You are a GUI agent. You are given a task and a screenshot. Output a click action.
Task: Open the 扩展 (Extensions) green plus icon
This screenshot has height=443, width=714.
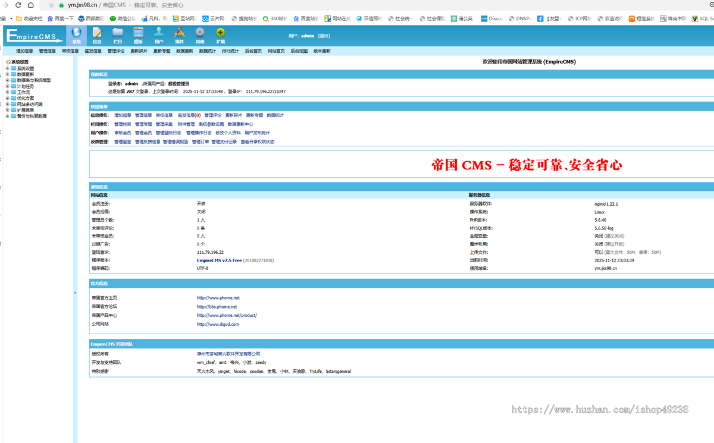(221, 33)
